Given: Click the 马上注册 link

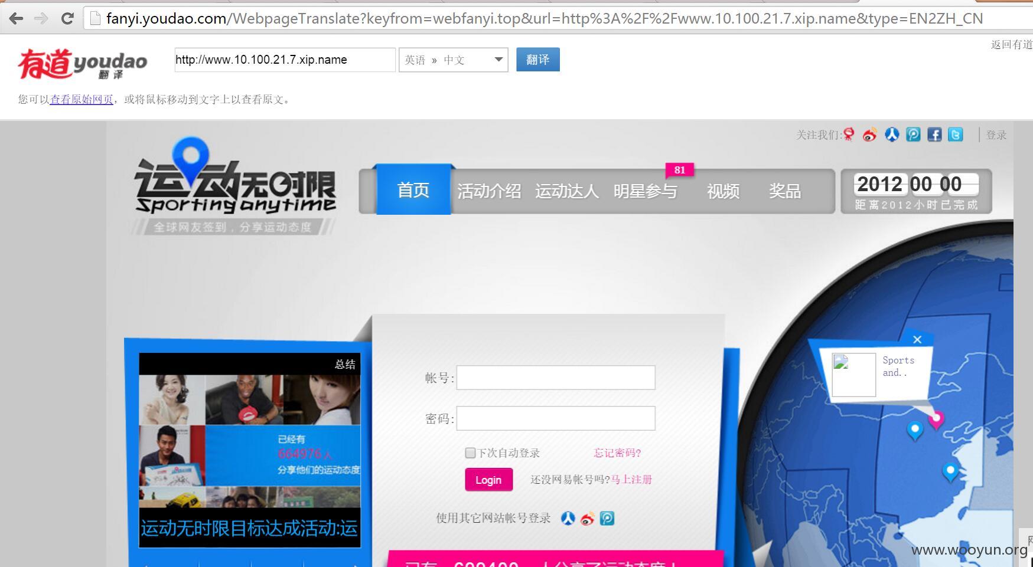Looking at the screenshot, I should coord(631,480).
